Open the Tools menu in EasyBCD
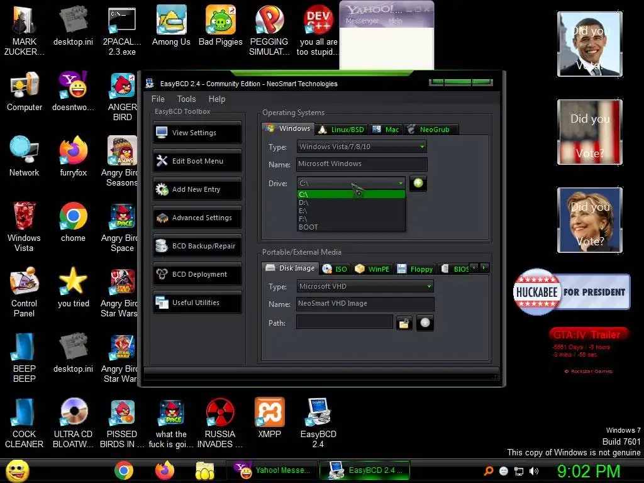This screenshot has height=483, width=644. tap(186, 99)
